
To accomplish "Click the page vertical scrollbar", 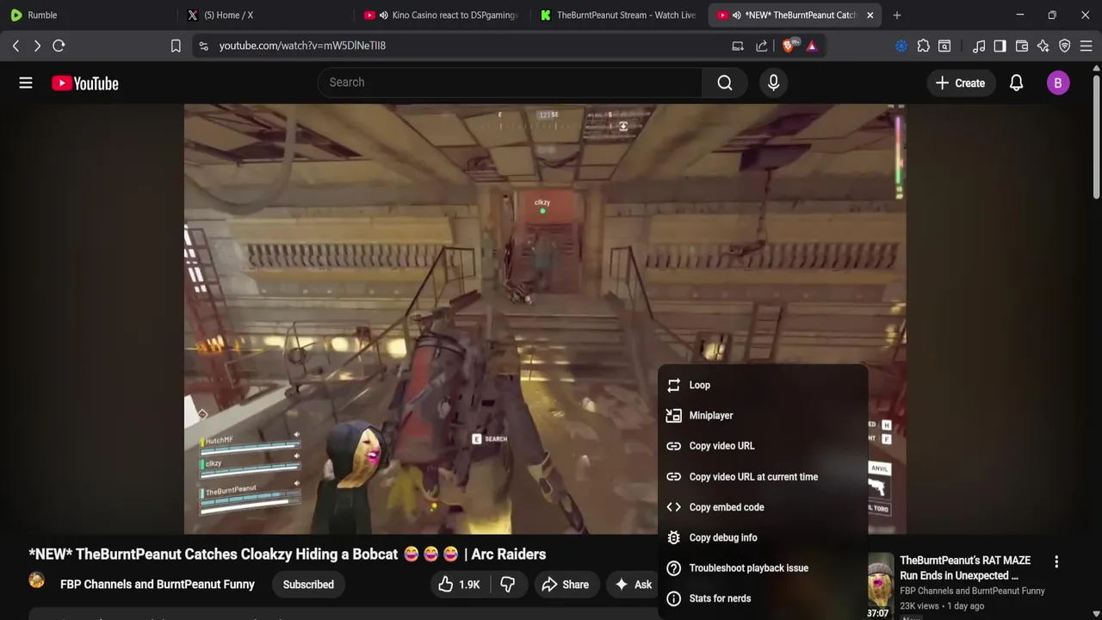I will pos(1096,138).
